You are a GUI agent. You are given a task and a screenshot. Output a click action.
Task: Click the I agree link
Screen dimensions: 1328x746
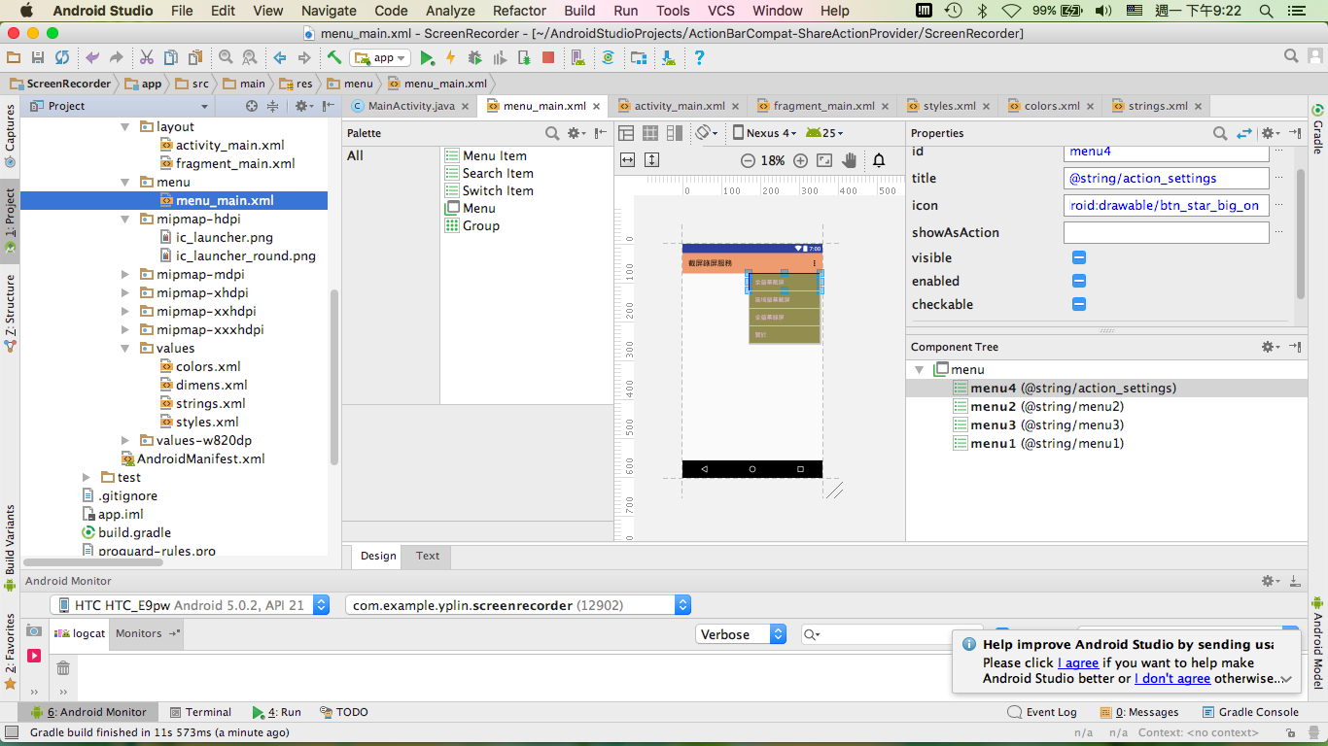click(1078, 663)
